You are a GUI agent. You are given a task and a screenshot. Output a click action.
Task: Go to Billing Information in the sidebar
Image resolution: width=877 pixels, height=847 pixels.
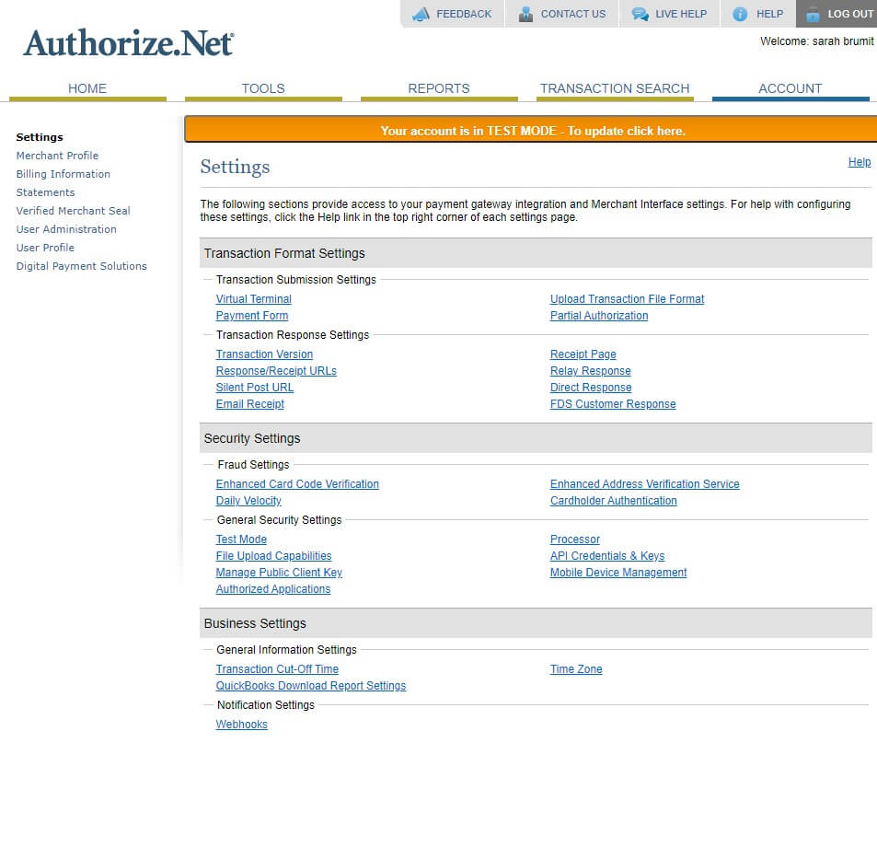click(x=63, y=174)
